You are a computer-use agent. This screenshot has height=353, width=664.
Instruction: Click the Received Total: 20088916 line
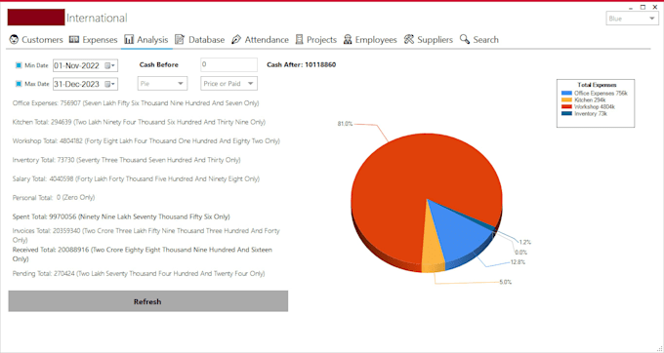tap(143, 255)
